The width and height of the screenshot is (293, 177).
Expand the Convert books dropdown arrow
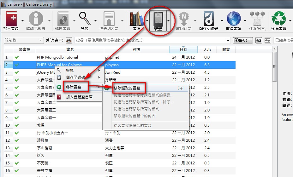pos(74,21)
